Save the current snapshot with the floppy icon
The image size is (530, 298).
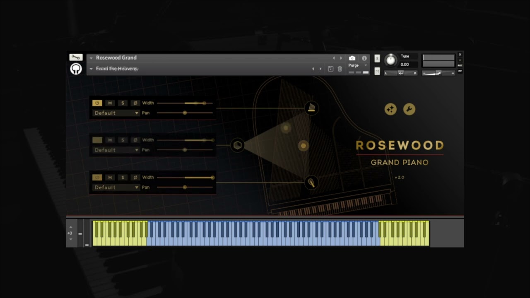point(330,68)
